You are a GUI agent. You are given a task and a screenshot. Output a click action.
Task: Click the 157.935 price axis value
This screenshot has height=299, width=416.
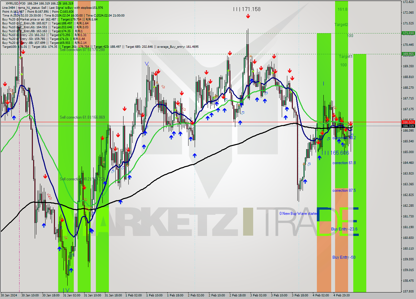click(408, 291)
